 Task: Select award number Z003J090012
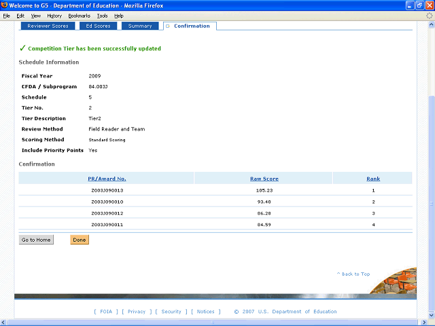click(107, 213)
